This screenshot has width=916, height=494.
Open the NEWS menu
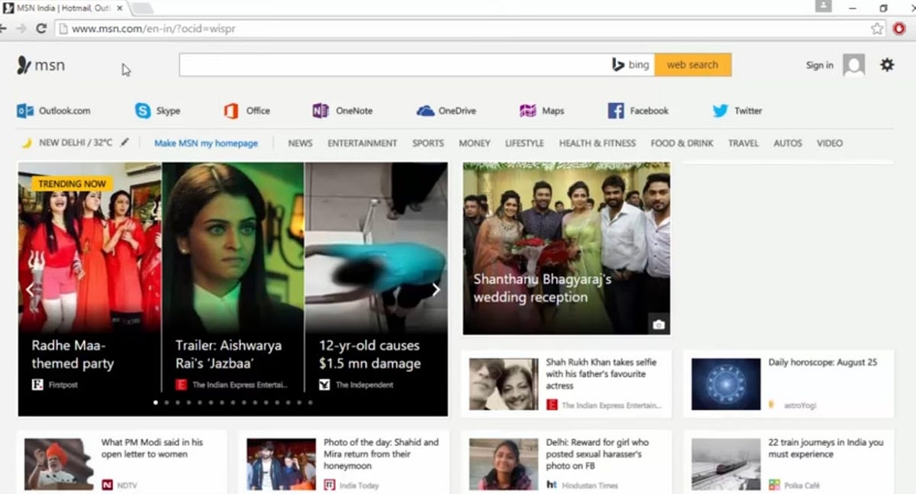300,143
